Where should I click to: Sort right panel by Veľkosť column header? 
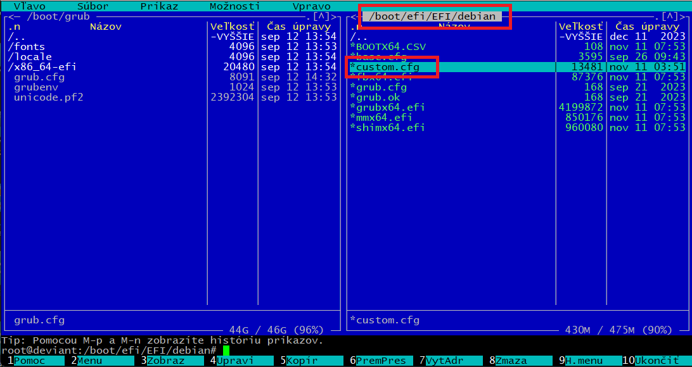(580, 27)
